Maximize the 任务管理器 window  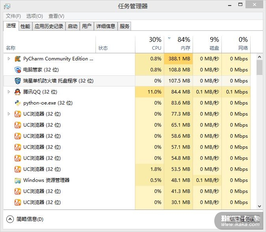[x=240, y=5]
